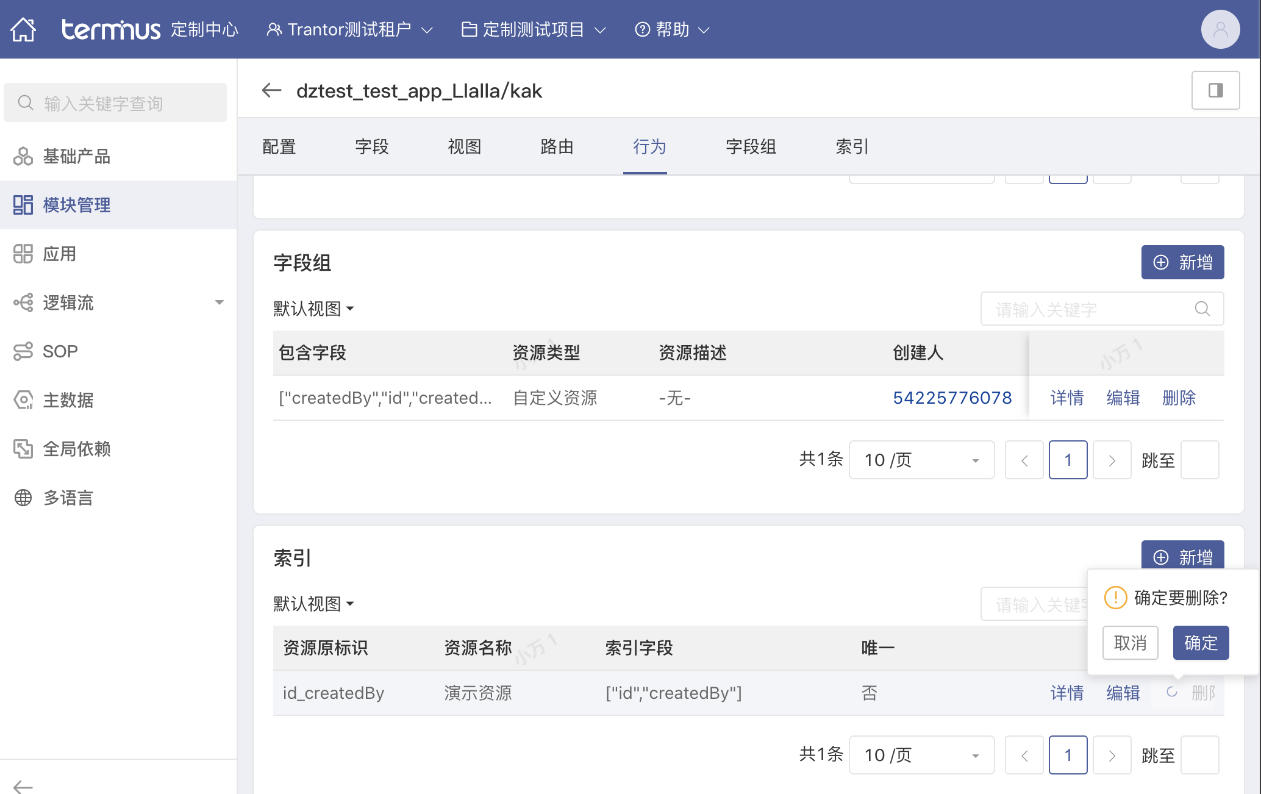Switch to the 索引 tab

pos(852,146)
